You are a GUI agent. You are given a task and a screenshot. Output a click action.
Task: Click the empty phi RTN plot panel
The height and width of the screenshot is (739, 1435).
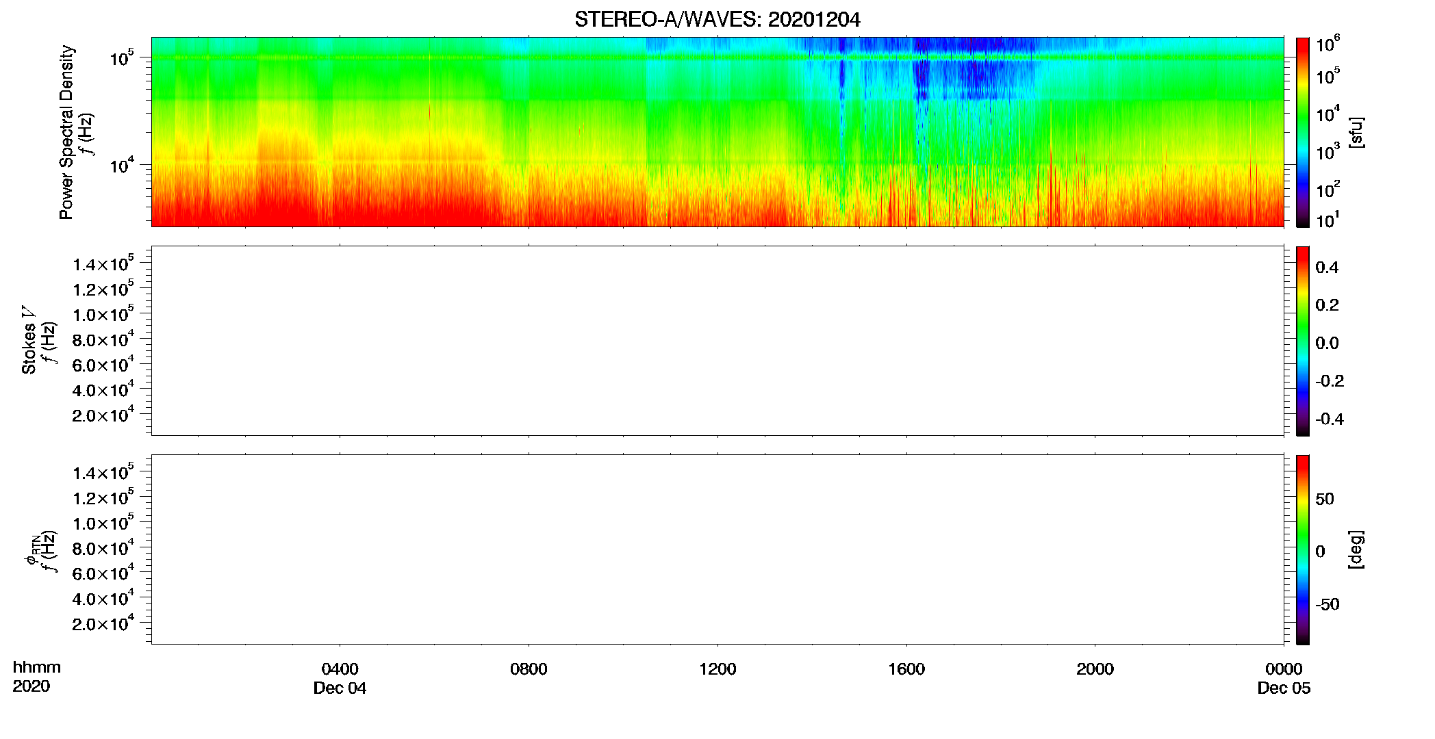tap(717, 549)
